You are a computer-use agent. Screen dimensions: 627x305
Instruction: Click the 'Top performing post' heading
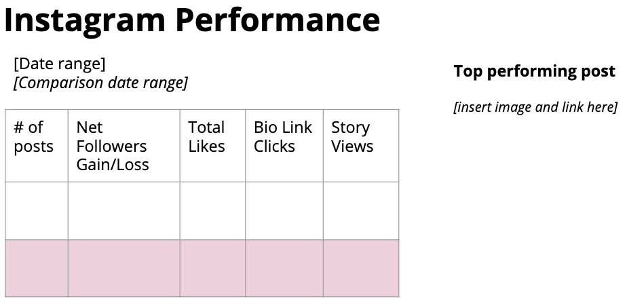534,71
